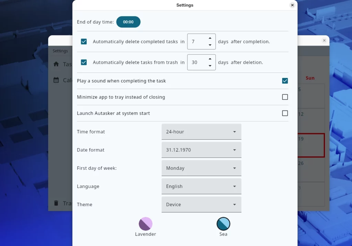The image size is (352, 246).
Task: Open the Time format dropdown
Action: (201, 131)
